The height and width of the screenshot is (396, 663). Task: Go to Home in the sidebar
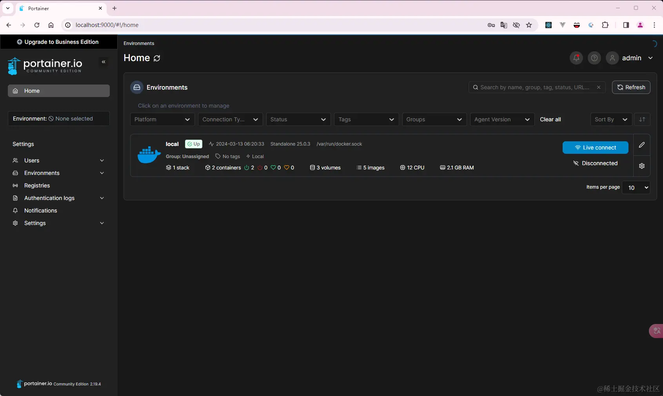59,91
